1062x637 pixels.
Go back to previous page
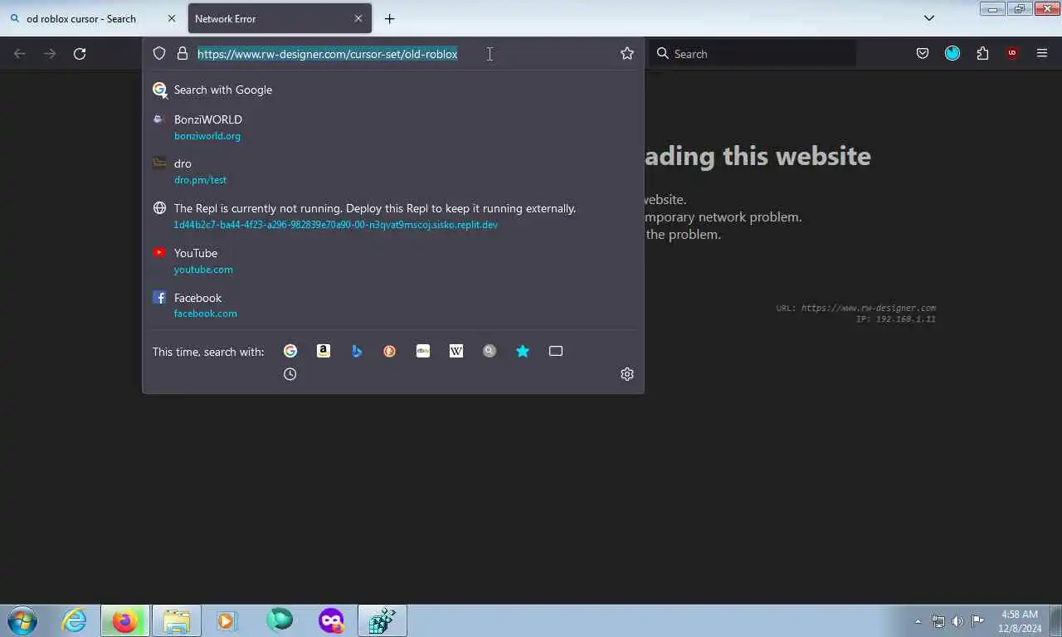pyautogui.click(x=20, y=54)
